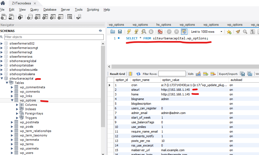
Task: Expand the wp_posts table node
Action: click(x=12, y=127)
